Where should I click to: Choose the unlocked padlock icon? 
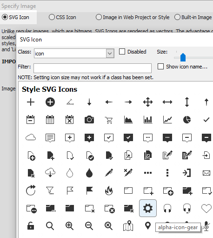coord(31,226)
